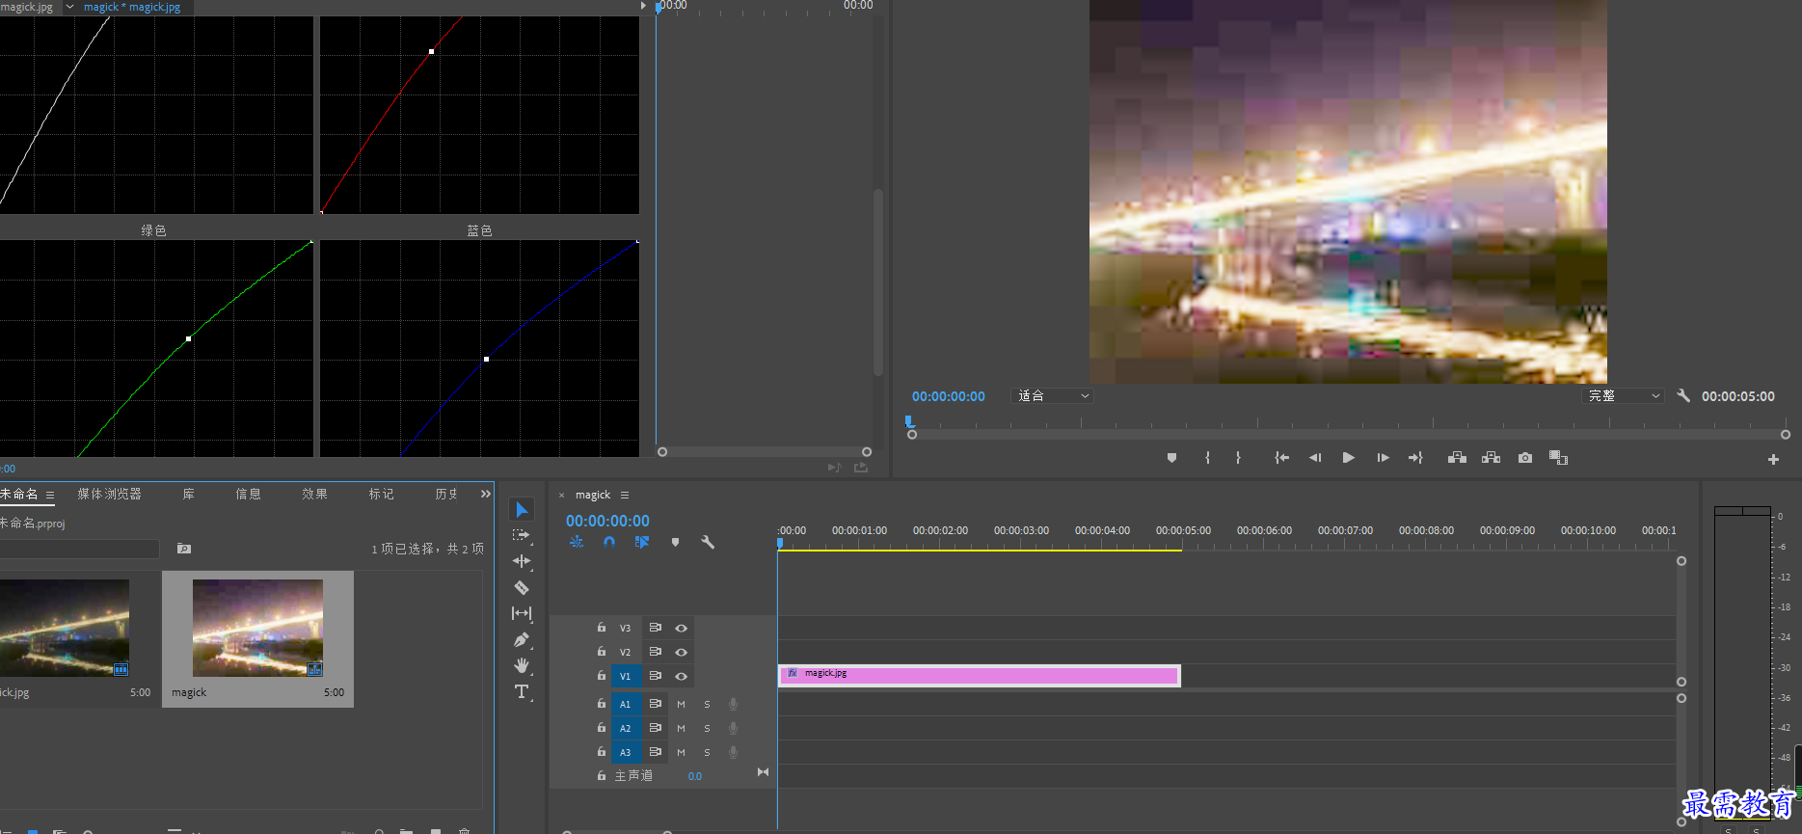This screenshot has width=1802, height=834.
Task: Toggle insert and overwrite sequences as nests
Action: coord(577,542)
